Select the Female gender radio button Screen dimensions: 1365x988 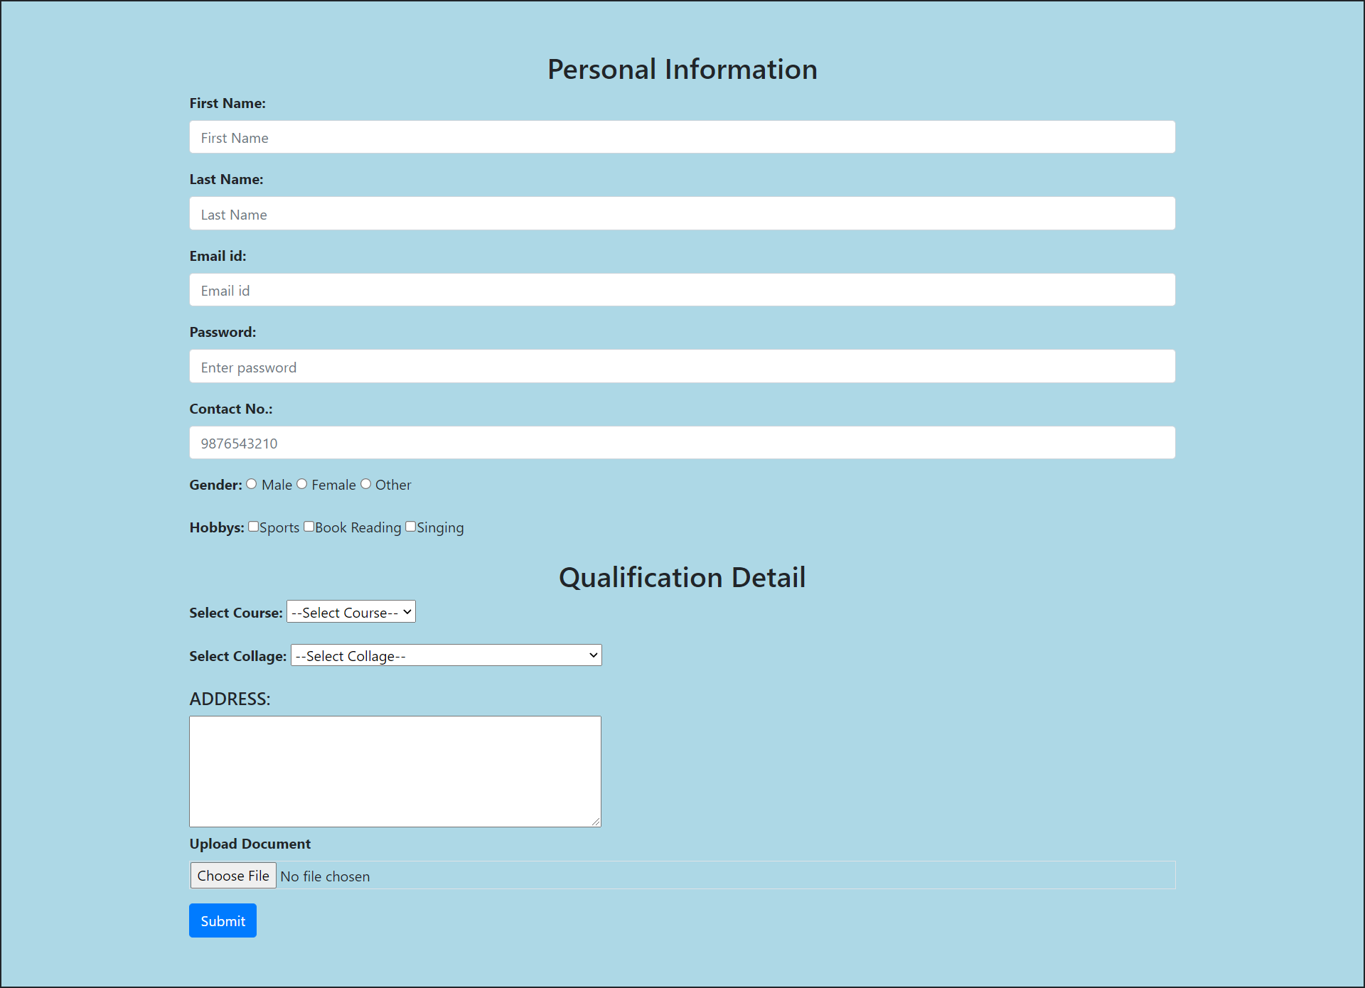click(x=301, y=484)
